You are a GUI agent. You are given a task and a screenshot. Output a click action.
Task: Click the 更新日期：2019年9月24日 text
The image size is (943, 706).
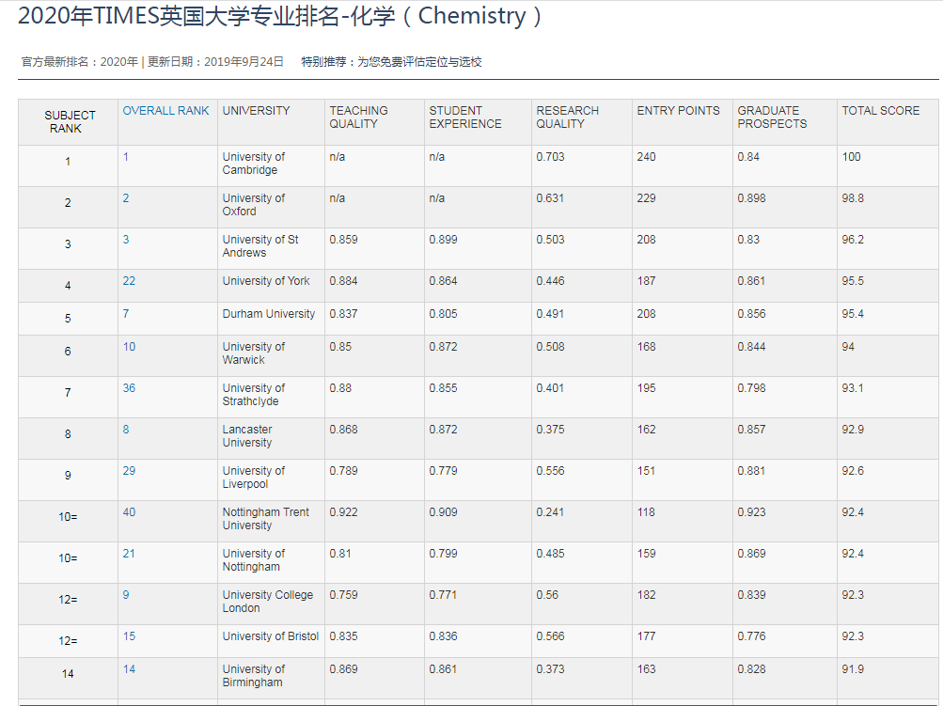point(215,62)
